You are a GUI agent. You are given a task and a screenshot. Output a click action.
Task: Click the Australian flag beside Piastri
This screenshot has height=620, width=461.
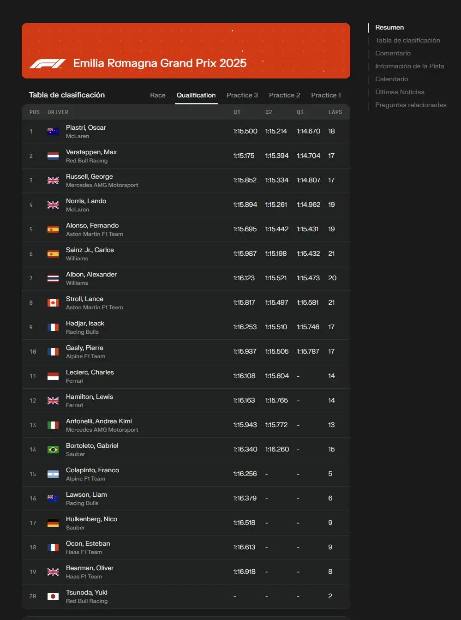pyautogui.click(x=53, y=132)
